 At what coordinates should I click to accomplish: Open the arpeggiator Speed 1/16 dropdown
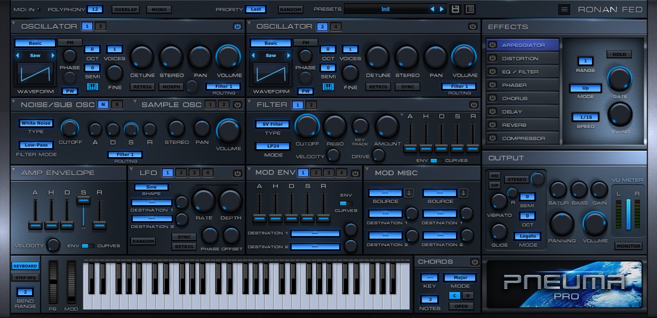click(x=585, y=117)
